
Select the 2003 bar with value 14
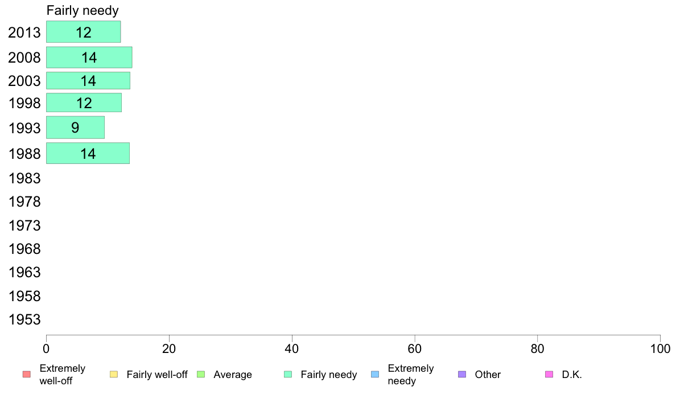(x=88, y=81)
